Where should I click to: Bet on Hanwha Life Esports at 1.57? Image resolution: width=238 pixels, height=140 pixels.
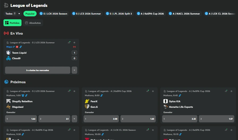coord(217,119)
